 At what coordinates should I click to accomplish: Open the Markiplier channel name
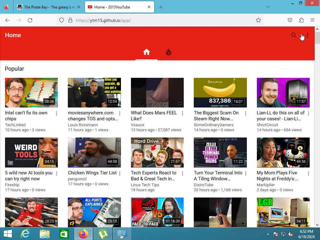pyautogui.click(x=266, y=185)
